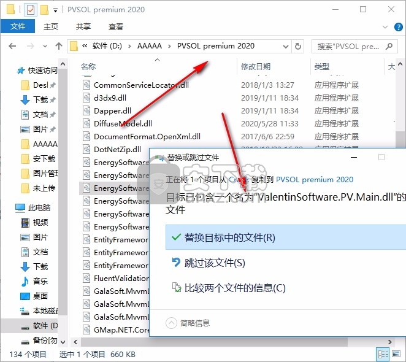Image resolution: width=406 pixels, height=362 pixels.
Task: Select DotNetZip.dll file
Action: click(x=117, y=149)
